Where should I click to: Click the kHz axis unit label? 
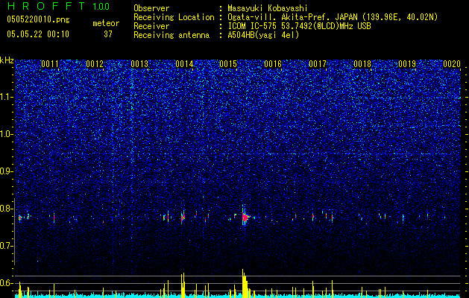coord(7,60)
